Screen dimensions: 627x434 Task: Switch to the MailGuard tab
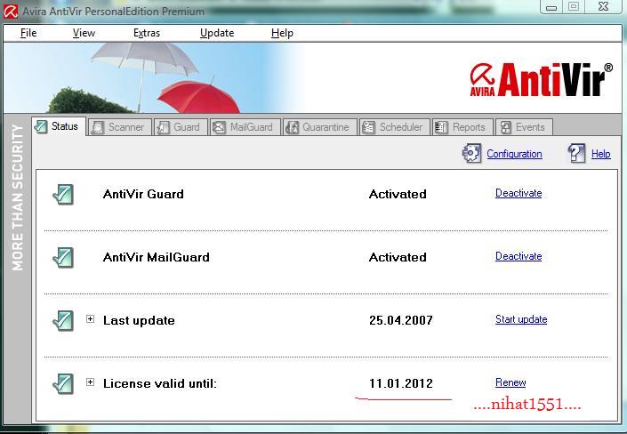tap(245, 127)
